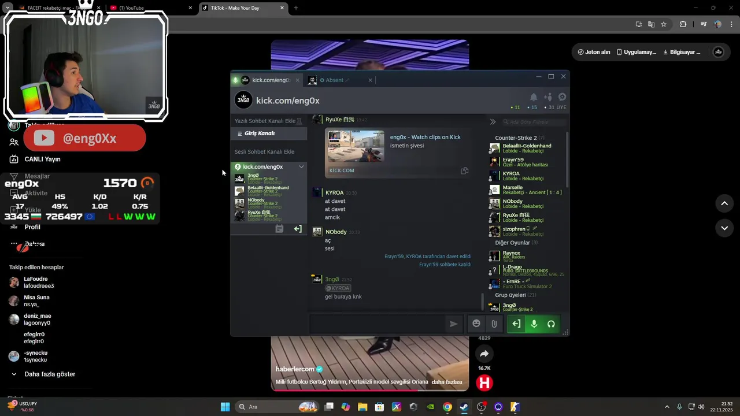Copy the Kick link using copy icon

(464, 170)
